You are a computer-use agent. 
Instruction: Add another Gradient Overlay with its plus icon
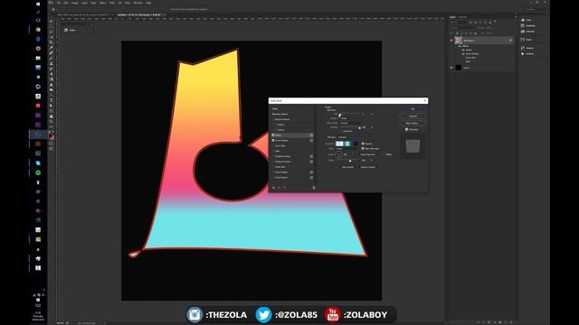click(x=311, y=162)
